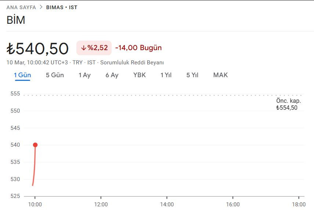Click the -14,00 Bugün change text
The width and height of the screenshot is (314, 210).
coord(138,48)
